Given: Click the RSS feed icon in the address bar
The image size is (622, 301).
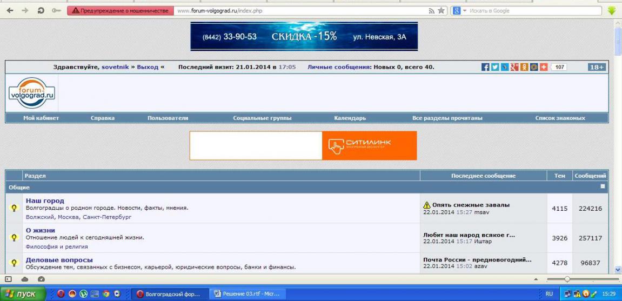Looking at the screenshot, I should pyautogui.click(x=432, y=10).
